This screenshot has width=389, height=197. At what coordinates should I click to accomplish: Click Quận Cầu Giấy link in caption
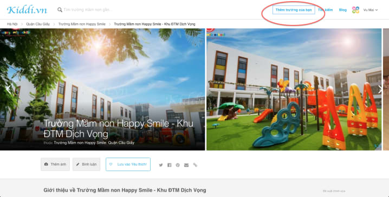coord(121,142)
